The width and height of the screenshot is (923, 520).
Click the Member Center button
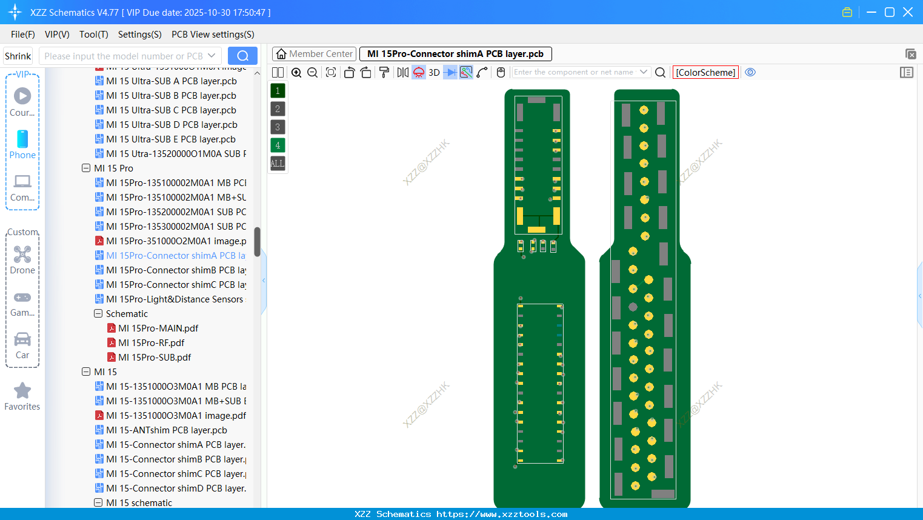pos(313,53)
